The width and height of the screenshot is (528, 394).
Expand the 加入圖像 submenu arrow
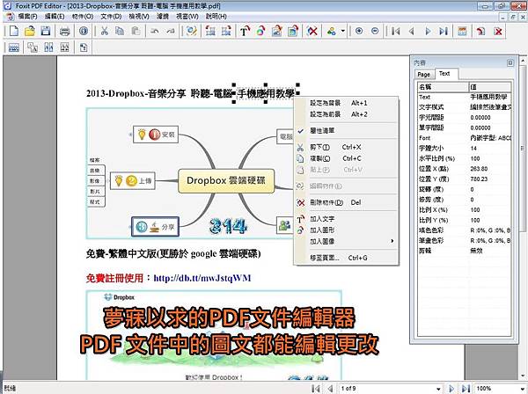point(392,241)
